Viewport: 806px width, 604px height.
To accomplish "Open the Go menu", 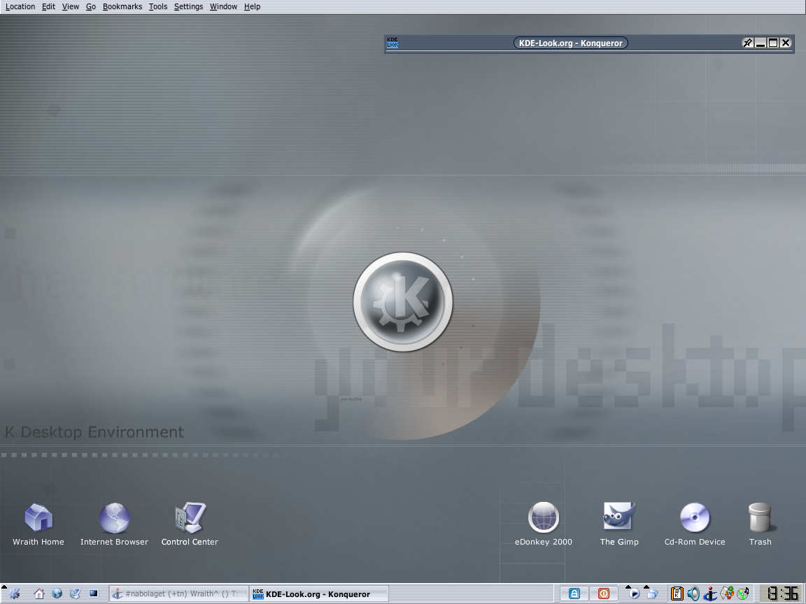I will pos(91,7).
